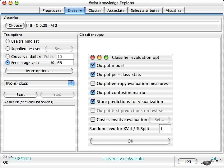
Task: Click the Choose classifier button
Action: [x=15, y=26]
